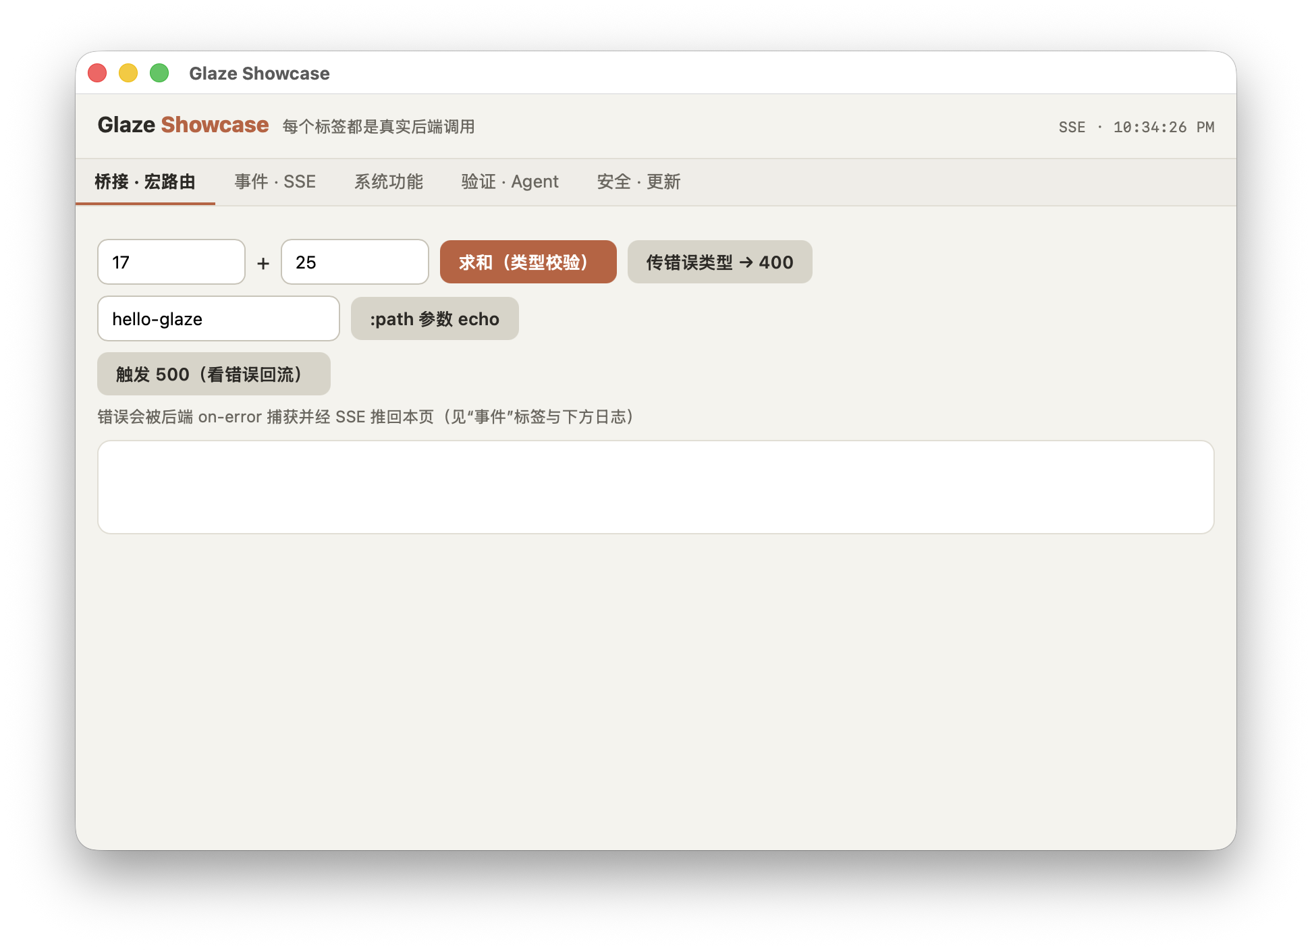Viewport: 1312px width, 950px height.
Task: Click the first number field containing 17
Action: coord(171,262)
